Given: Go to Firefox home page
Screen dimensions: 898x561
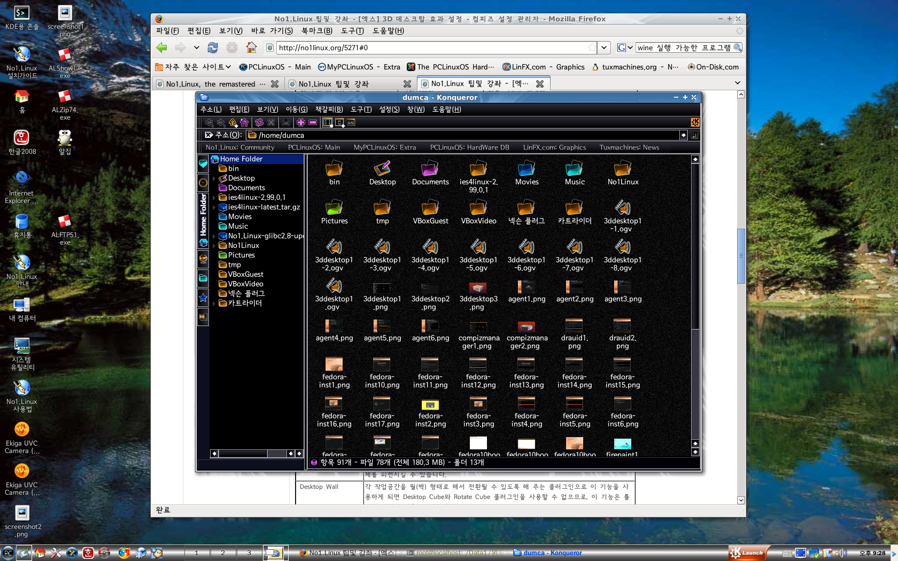Looking at the screenshot, I should coord(251,48).
